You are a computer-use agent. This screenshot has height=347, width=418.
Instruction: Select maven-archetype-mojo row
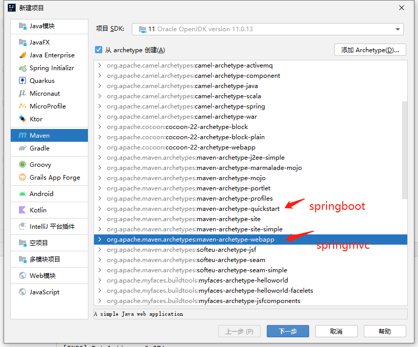pyautogui.click(x=250, y=178)
